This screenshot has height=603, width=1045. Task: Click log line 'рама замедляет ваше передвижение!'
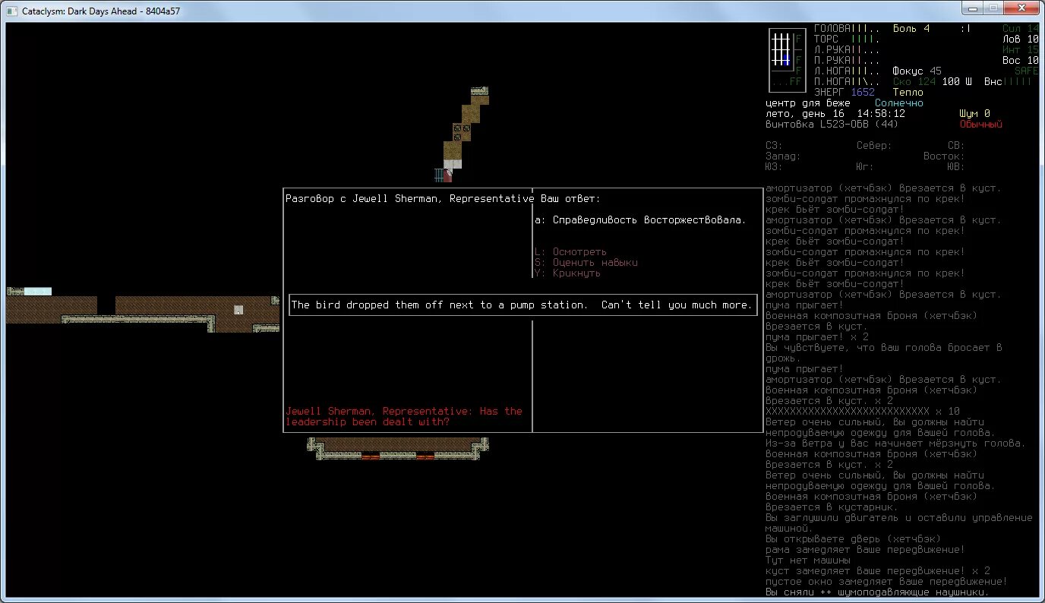tap(866, 550)
